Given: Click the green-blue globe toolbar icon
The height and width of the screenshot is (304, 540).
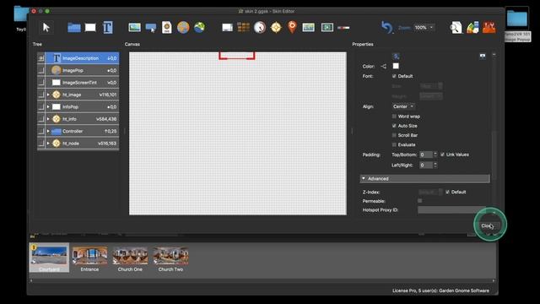Looking at the screenshot, I should 199,27.
